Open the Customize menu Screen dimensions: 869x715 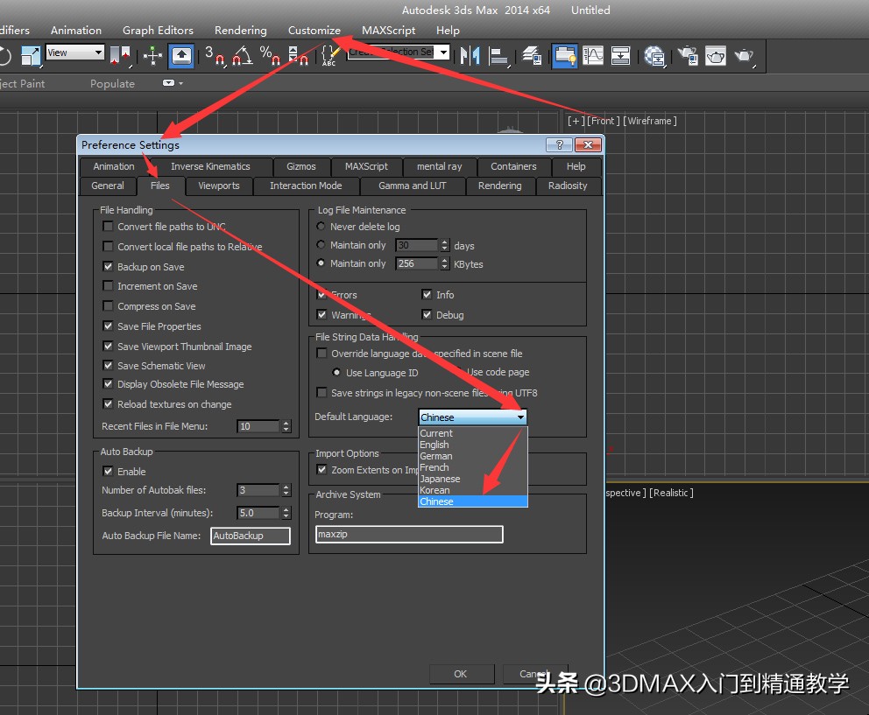point(314,30)
